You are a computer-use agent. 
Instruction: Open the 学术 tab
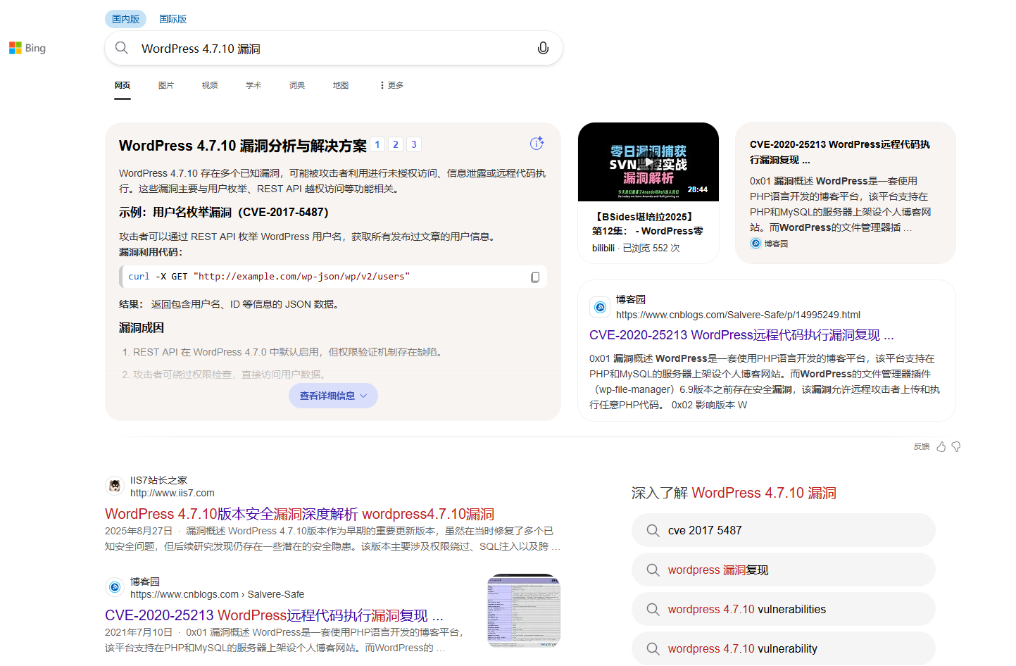coord(253,85)
